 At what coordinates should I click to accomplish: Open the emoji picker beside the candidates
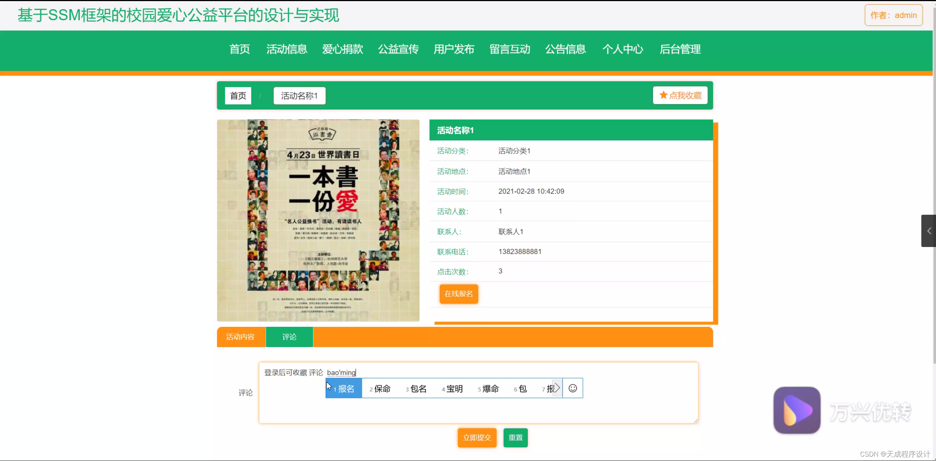[x=572, y=388]
